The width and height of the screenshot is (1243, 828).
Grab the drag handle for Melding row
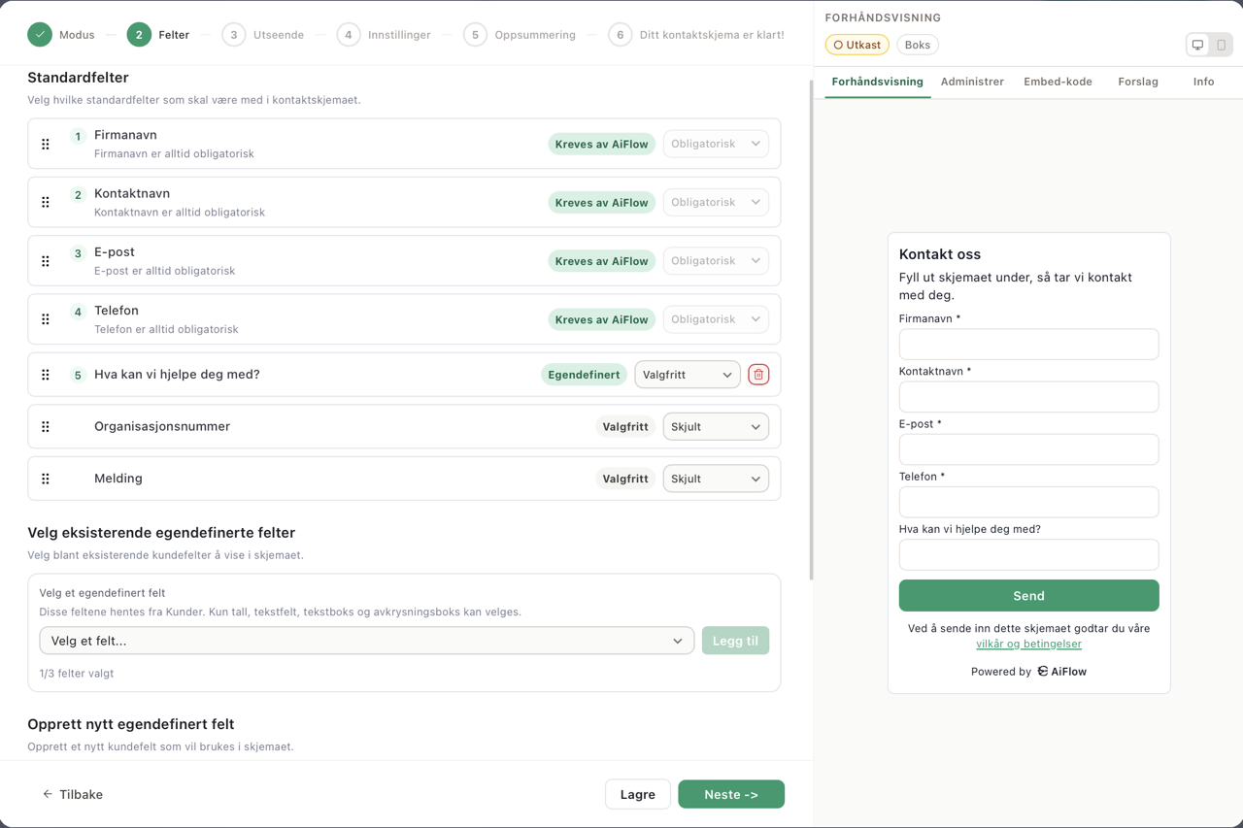46,479
